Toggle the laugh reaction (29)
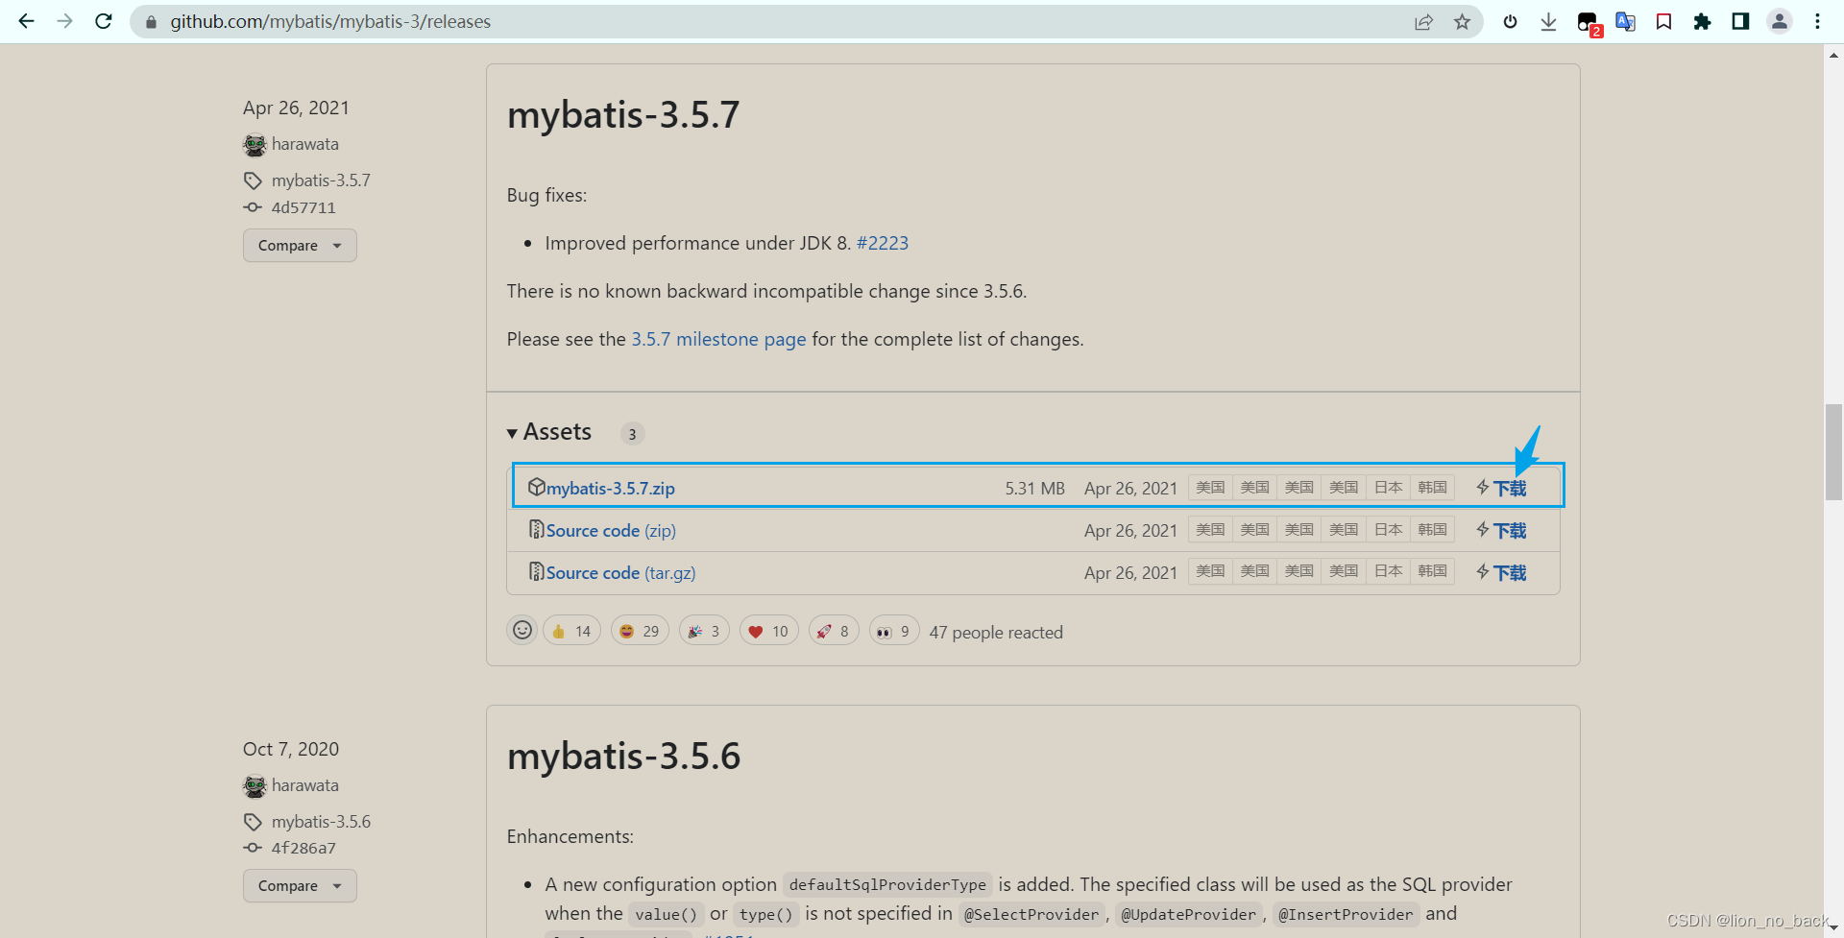 pos(640,631)
